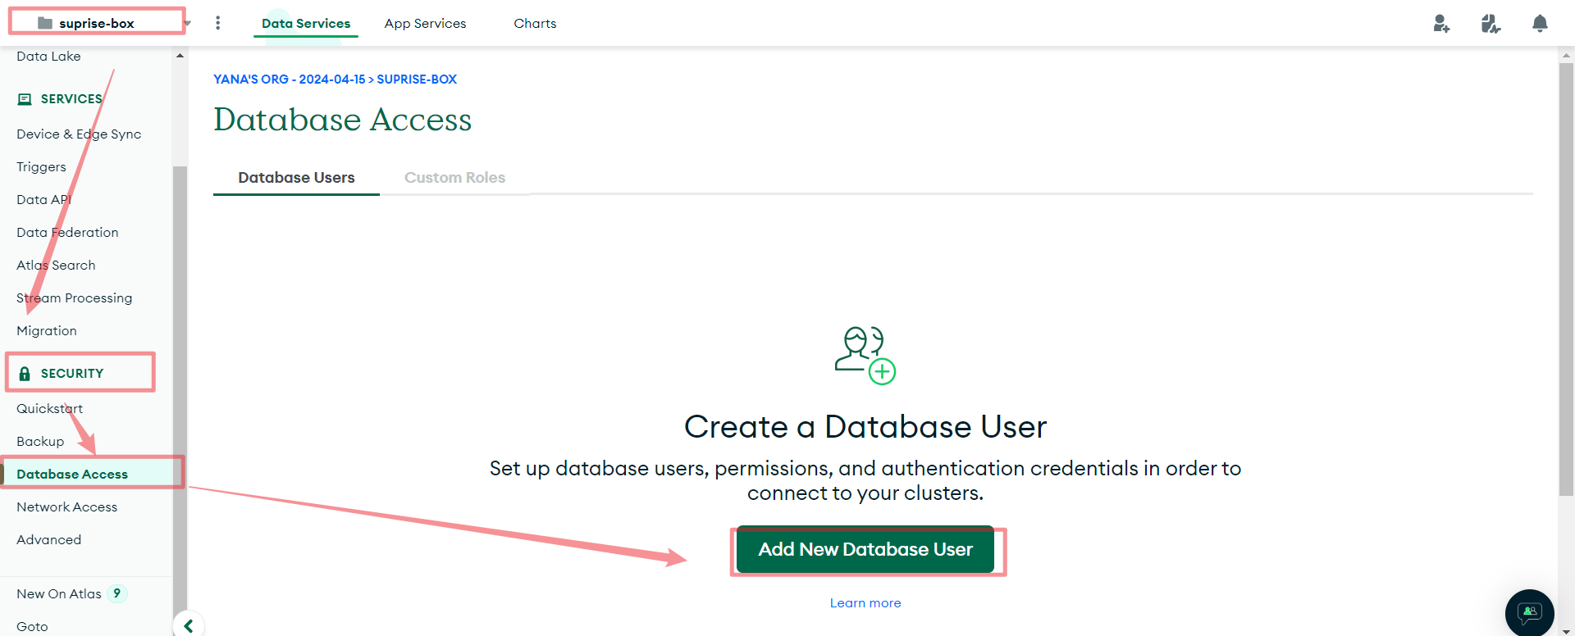Open New On Atlas item

(x=59, y=594)
